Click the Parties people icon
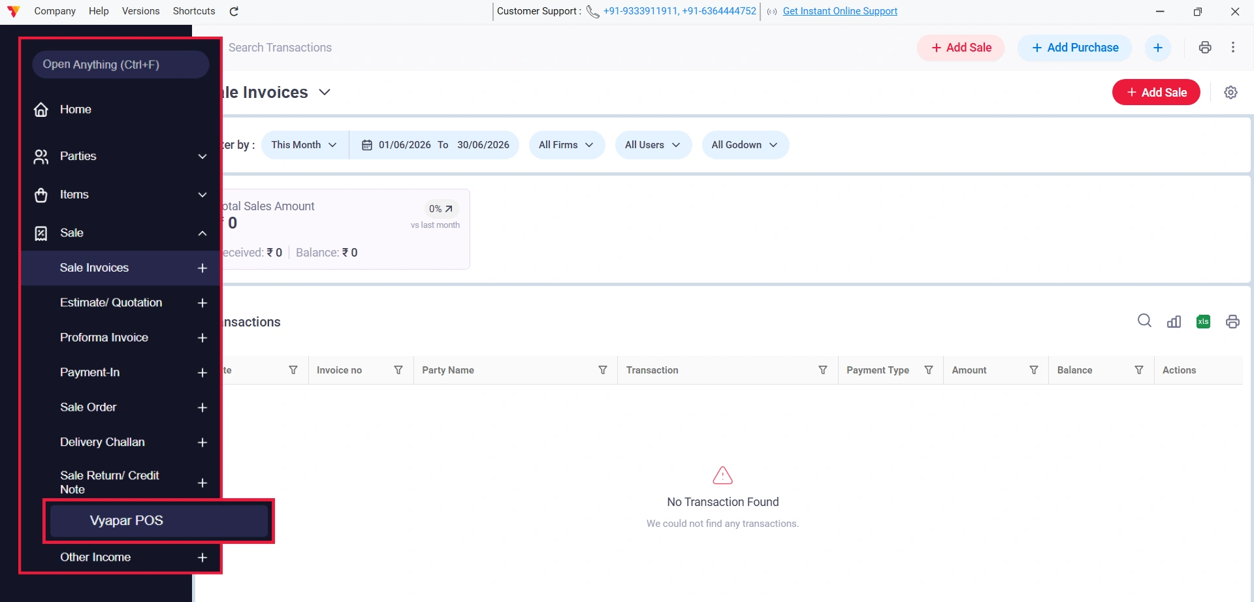The height and width of the screenshot is (602, 1254). tap(41, 157)
